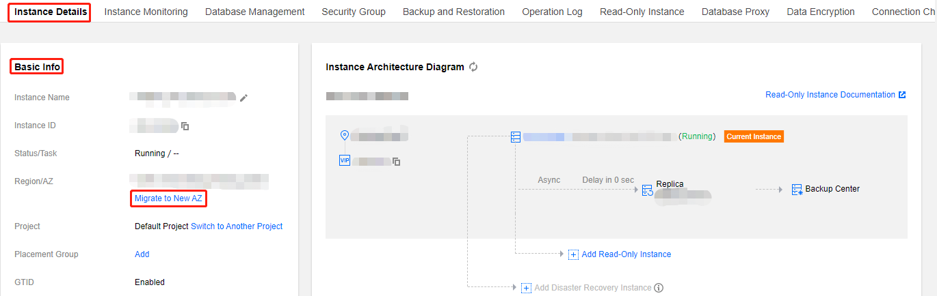
Task: Click the Replica node icon
Action: [647, 190]
